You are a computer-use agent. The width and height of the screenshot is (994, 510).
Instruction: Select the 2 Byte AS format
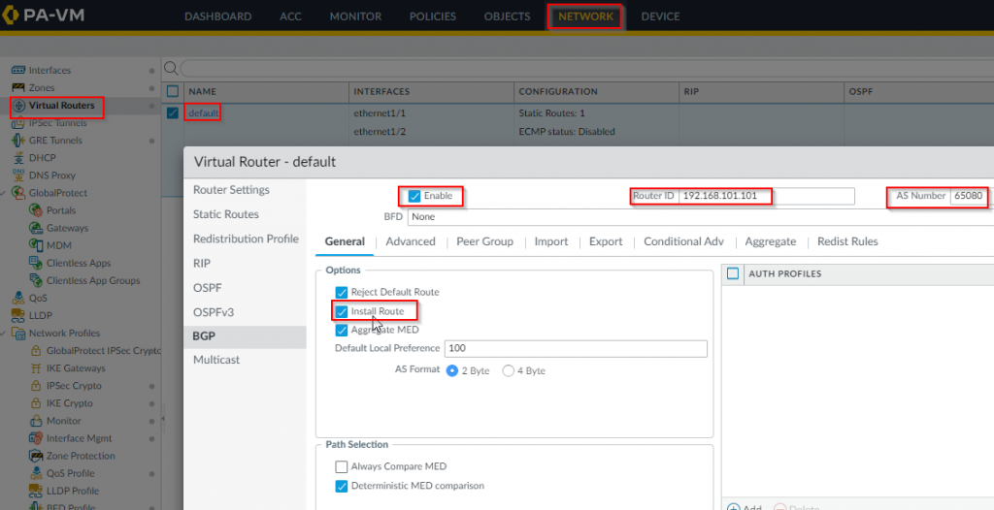(452, 370)
